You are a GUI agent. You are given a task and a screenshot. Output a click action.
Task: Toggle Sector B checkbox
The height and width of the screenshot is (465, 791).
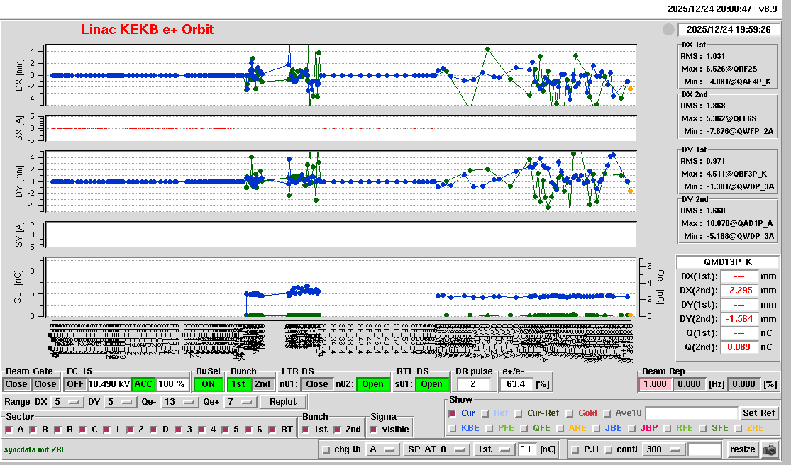[33, 430]
